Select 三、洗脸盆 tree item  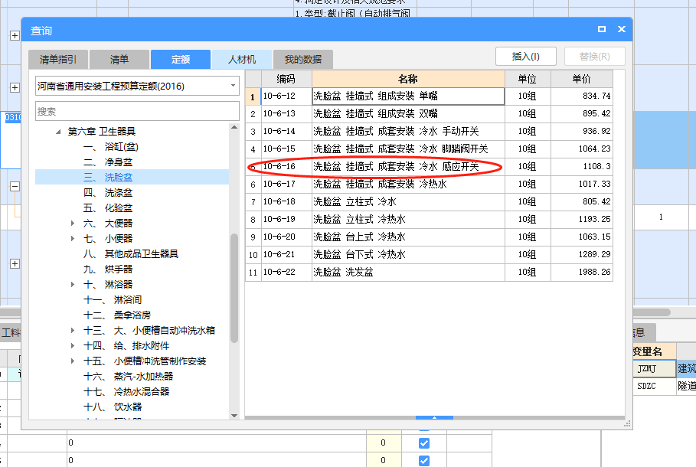(x=108, y=178)
